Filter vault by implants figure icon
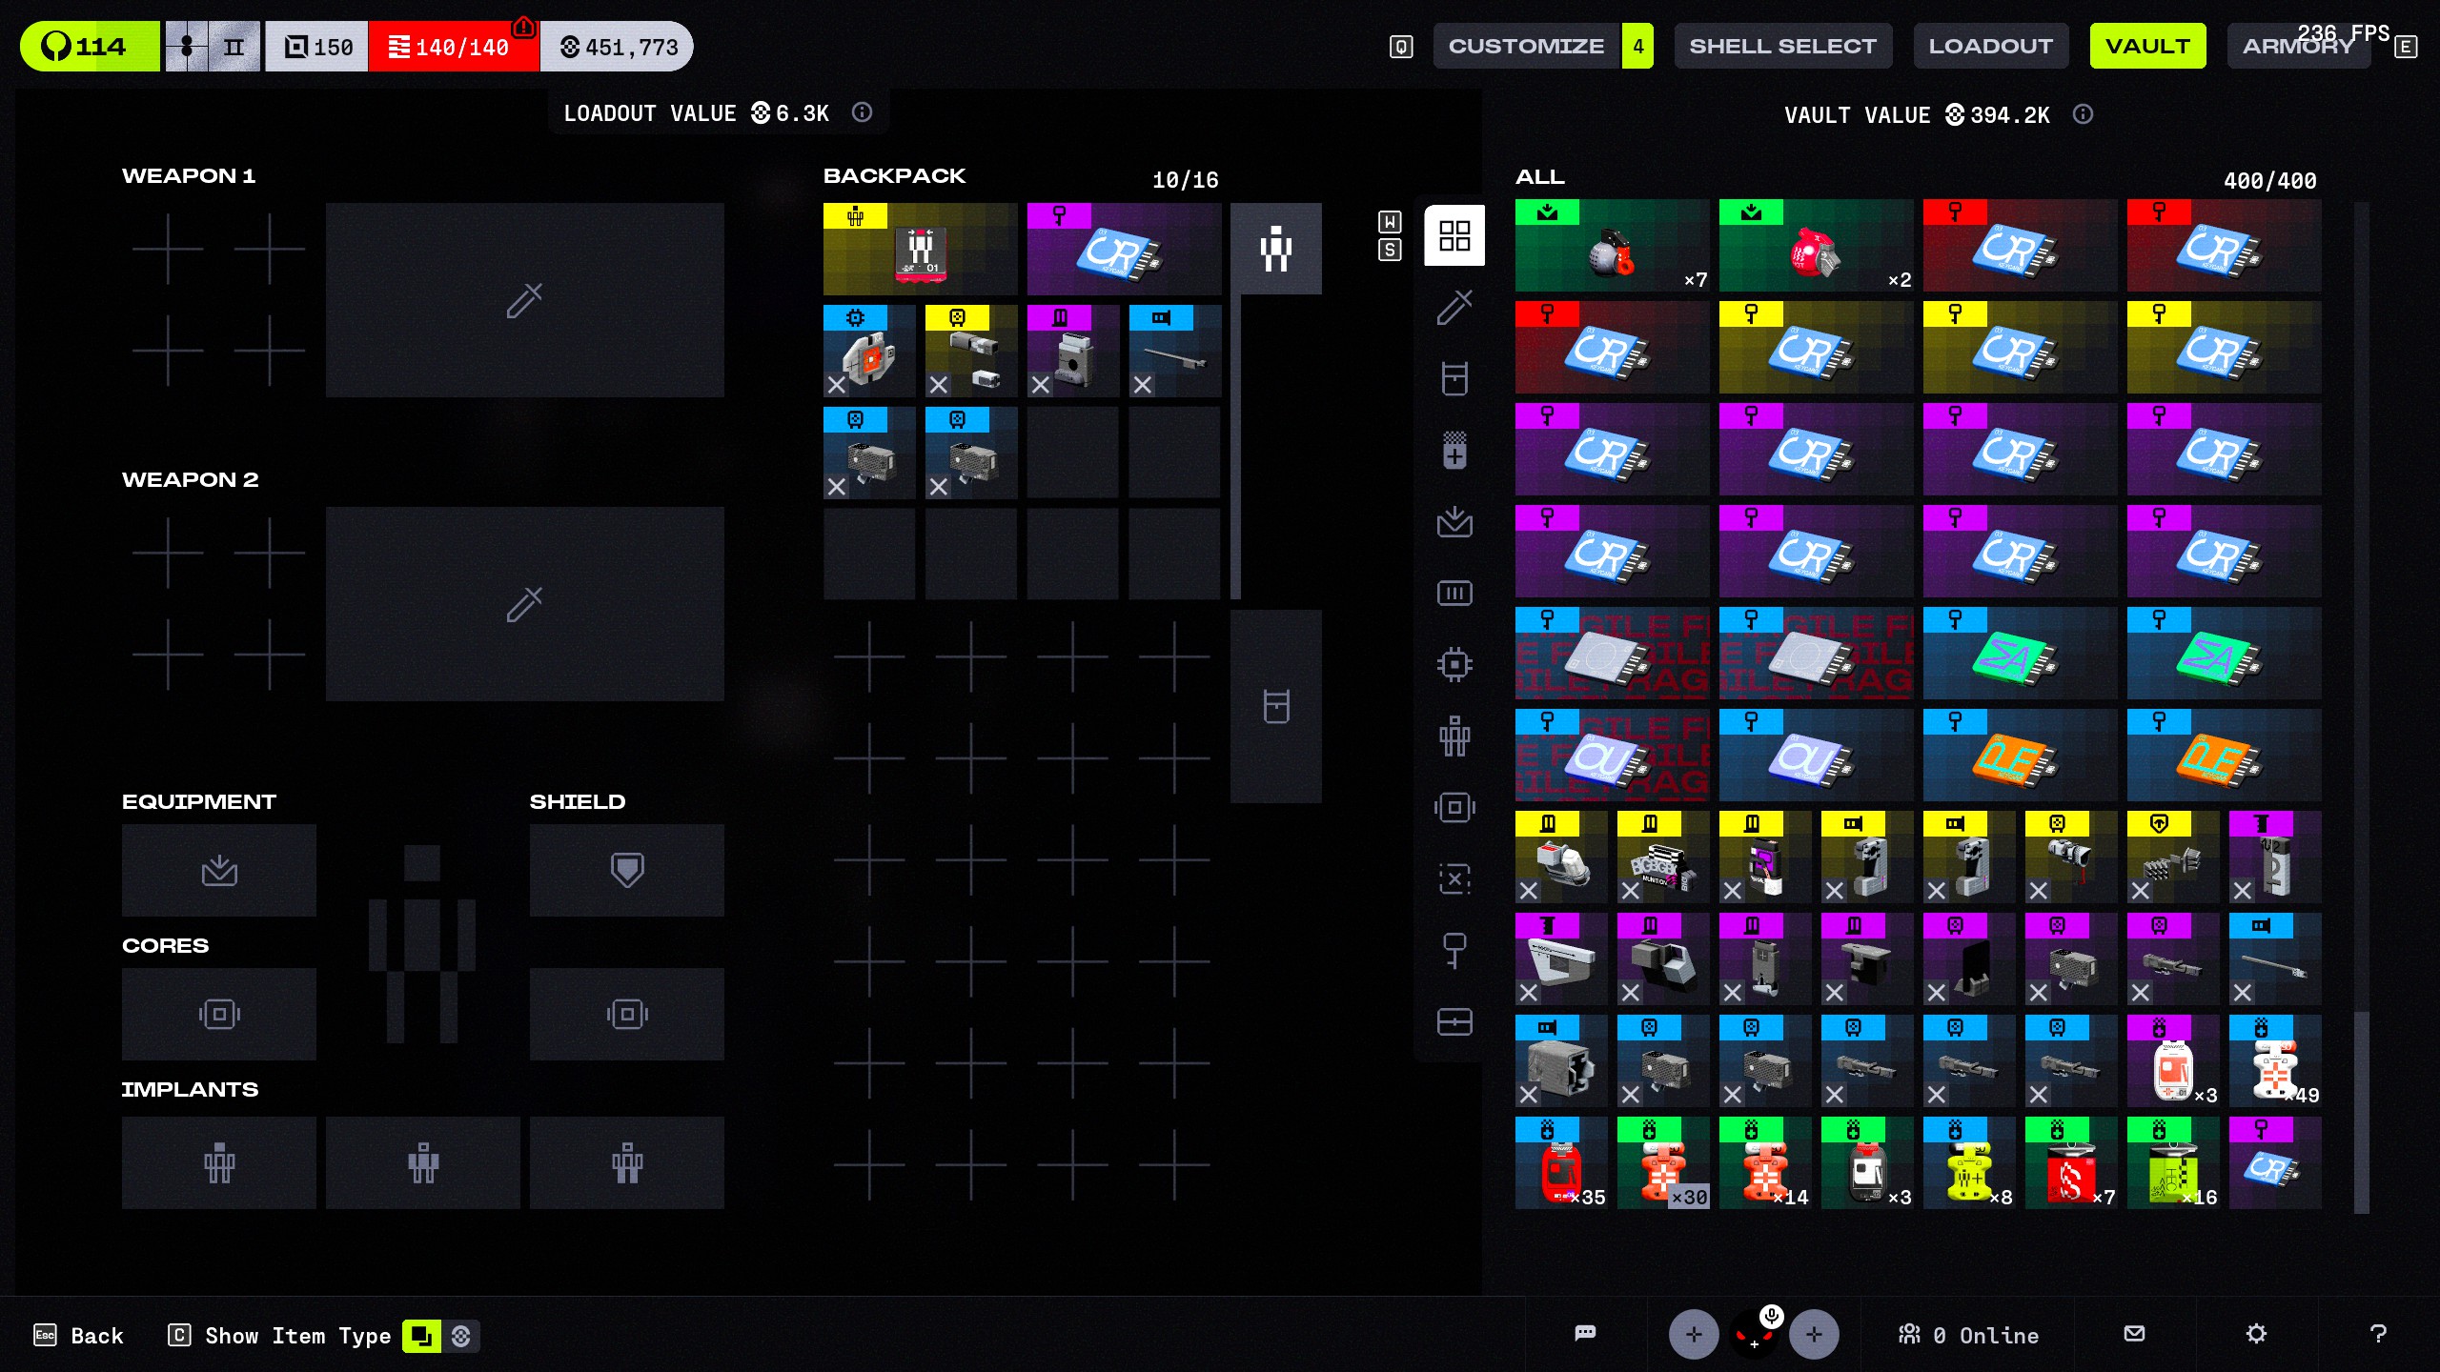Image resolution: width=2440 pixels, height=1372 pixels. [1454, 736]
